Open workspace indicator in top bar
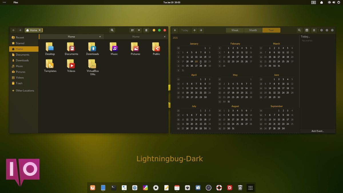This screenshot has width=343, height=193. [314, 2]
